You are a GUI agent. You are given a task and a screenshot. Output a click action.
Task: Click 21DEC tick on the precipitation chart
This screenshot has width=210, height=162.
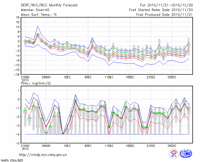(x=151, y=146)
